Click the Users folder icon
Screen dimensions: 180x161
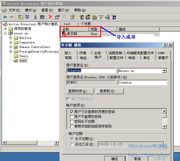tap(16, 56)
